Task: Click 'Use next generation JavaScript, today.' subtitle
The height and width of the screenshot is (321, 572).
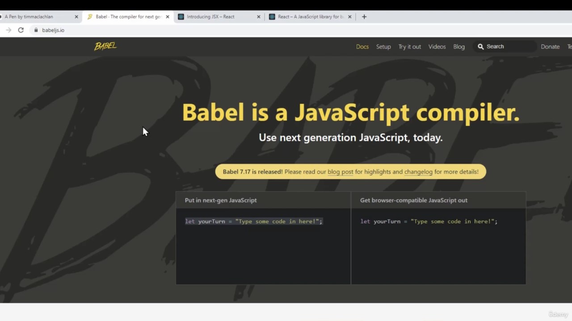Action: (x=351, y=137)
